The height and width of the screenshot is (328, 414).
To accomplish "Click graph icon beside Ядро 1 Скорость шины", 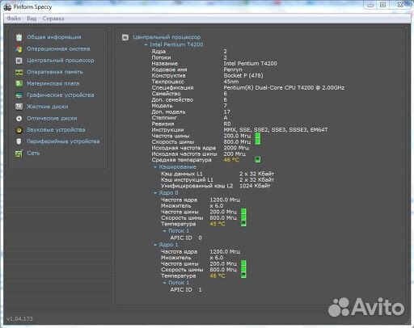I will (243, 269).
